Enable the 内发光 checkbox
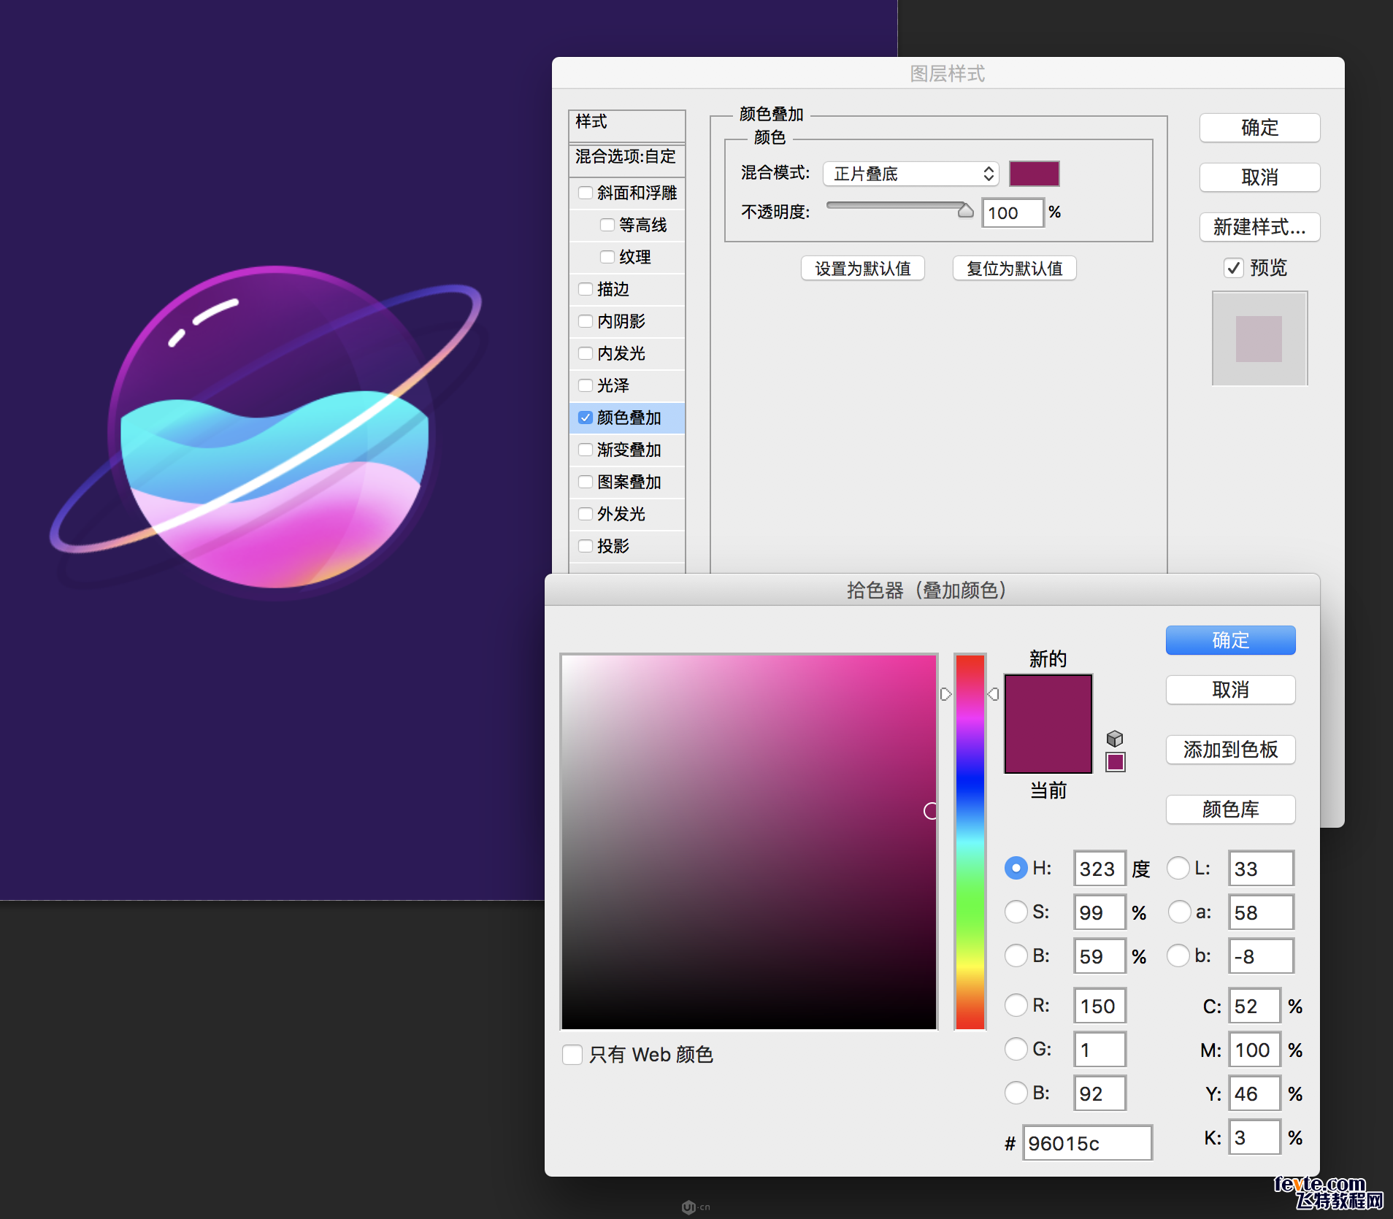The image size is (1393, 1219). point(586,353)
